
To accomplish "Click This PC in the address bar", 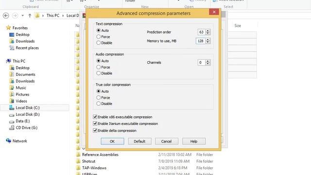I will [53, 16].
